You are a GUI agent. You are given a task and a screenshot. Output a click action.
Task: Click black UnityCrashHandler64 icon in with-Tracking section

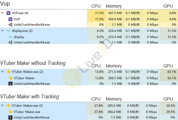tap(11, 117)
